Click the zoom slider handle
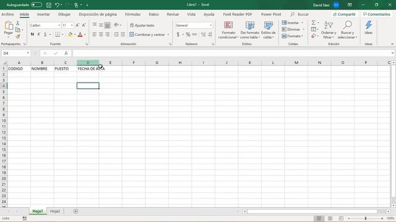This screenshot has width=396, height=222. click(x=366, y=218)
